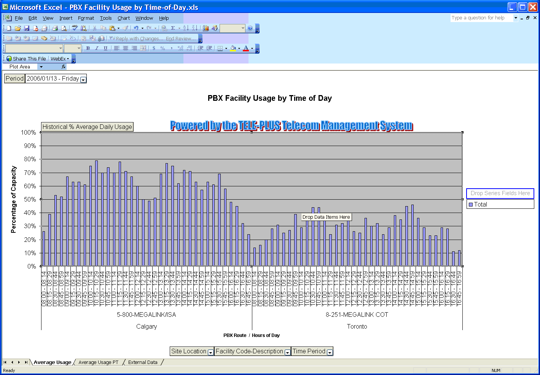Click Reply with Changes button

(x=136, y=38)
